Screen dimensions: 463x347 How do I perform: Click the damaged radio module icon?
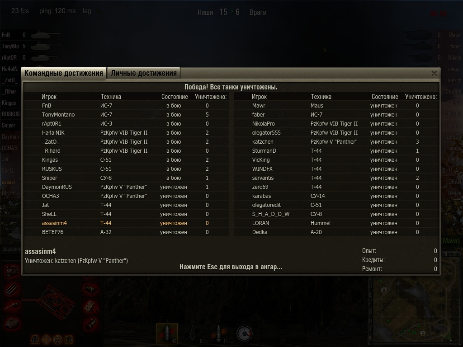coord(91,307)
